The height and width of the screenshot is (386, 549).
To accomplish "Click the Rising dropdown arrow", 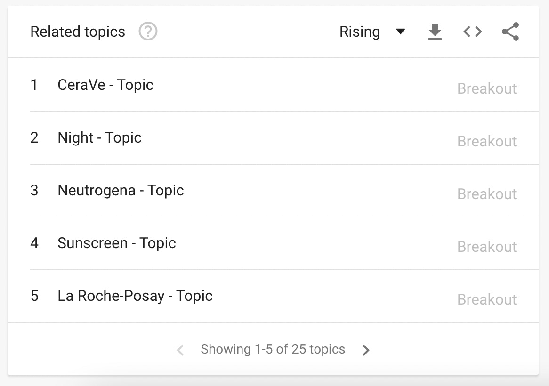I will [400, 32].
